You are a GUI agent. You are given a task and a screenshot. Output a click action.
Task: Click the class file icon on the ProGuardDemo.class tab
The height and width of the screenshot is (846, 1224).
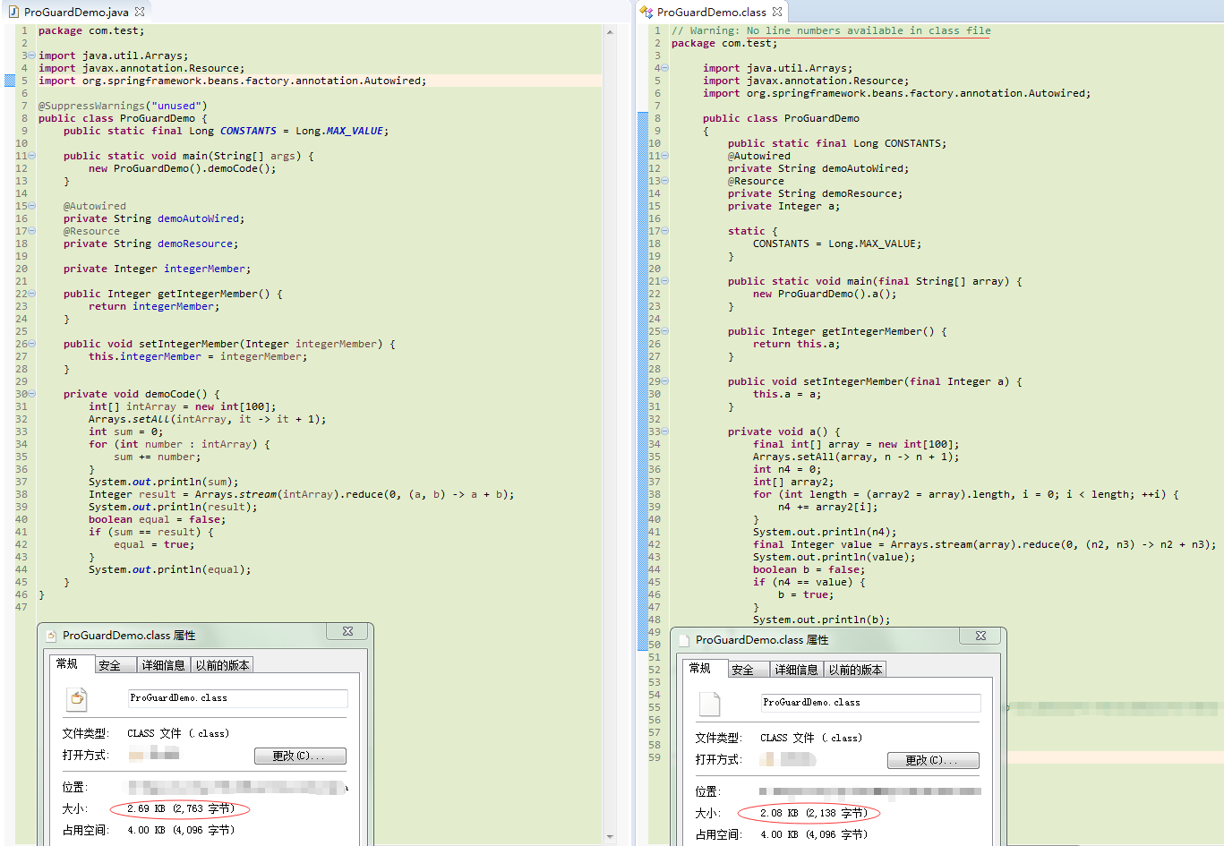click(647, 13)
